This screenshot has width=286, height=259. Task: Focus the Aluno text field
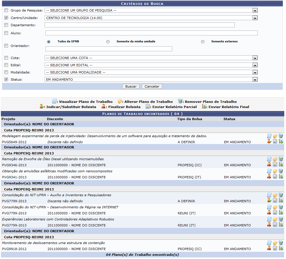(x=151, y=33)
